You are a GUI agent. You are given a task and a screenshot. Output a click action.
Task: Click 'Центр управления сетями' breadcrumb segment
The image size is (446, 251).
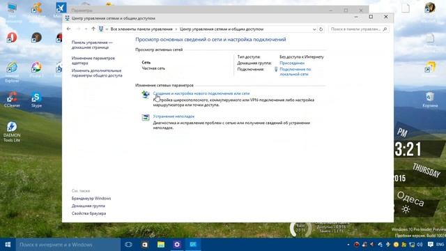(222, 29)
